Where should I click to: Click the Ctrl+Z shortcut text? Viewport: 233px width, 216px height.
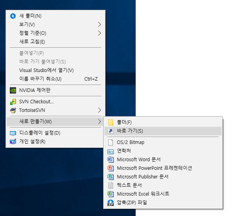(91, 79)
